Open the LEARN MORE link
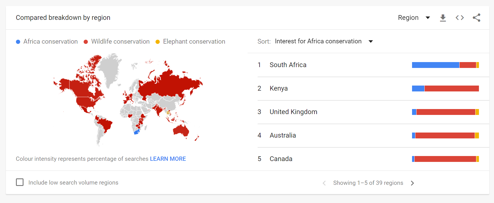The height and width of the screenshot is (203, 494). (168, 159)
